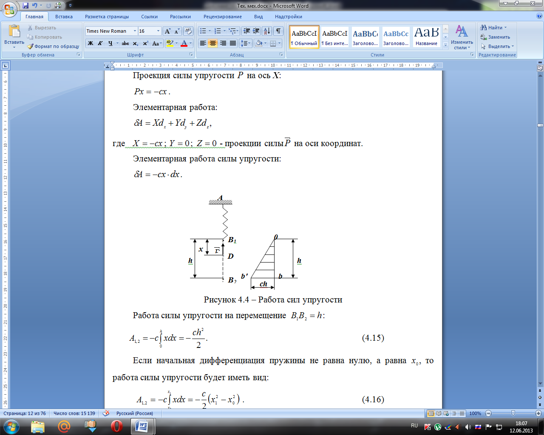Image resolution: width=544 pixels, height=435 pixels.
Task: Click the Undo arrow icon
Action: [x=35, y=6]
